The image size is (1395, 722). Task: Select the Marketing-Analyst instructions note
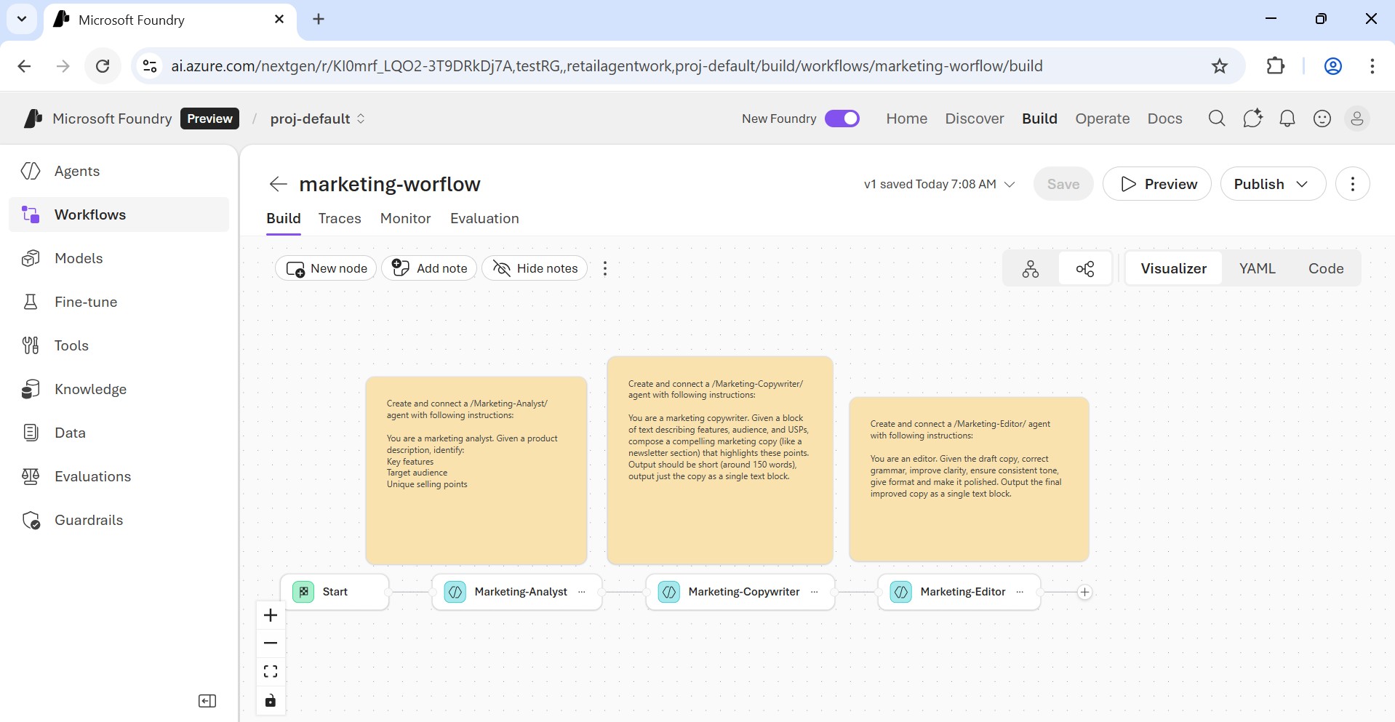pyautogui.click(x=476, y=470)
